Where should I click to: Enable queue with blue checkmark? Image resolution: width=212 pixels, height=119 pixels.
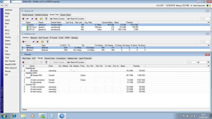32,19
